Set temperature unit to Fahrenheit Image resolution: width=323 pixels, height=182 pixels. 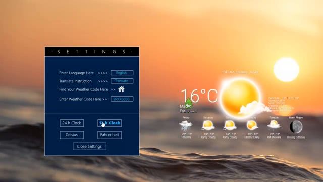[x=110, y=135]
